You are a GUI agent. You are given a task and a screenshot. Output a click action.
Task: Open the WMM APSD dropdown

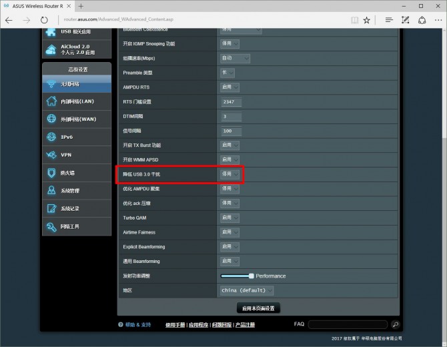pyautogui.click(x=230, y=159)
